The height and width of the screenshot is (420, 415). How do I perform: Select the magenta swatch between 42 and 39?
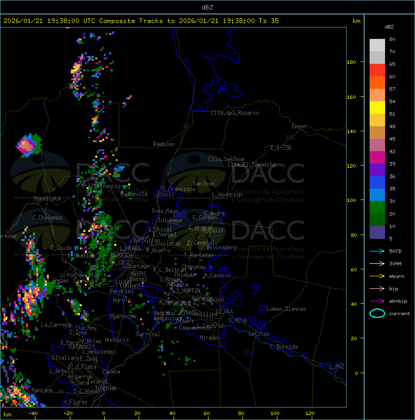pos(377,157)
